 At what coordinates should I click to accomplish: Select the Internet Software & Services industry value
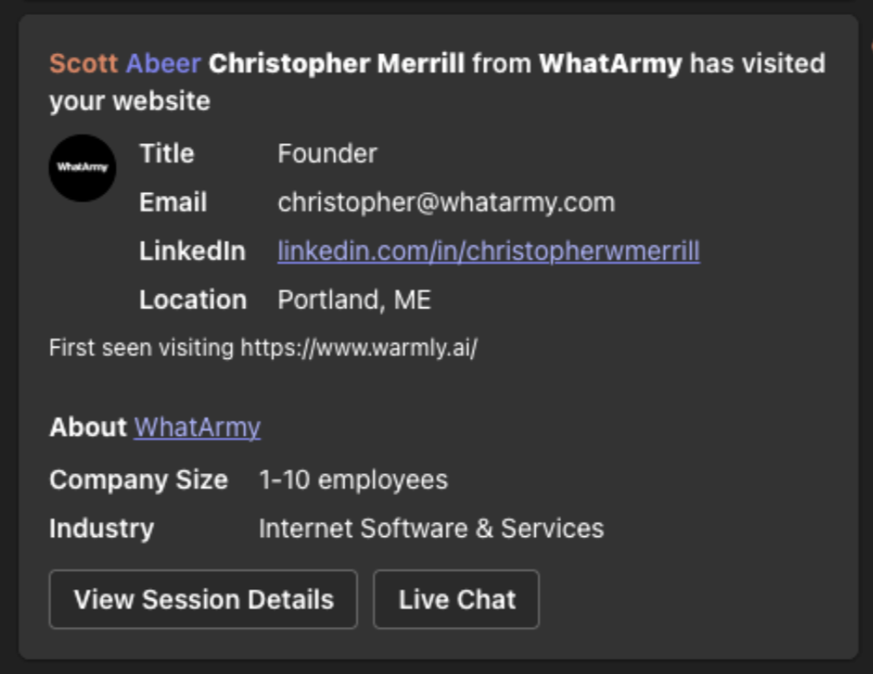pyautogui.click(x=430, y=528)
